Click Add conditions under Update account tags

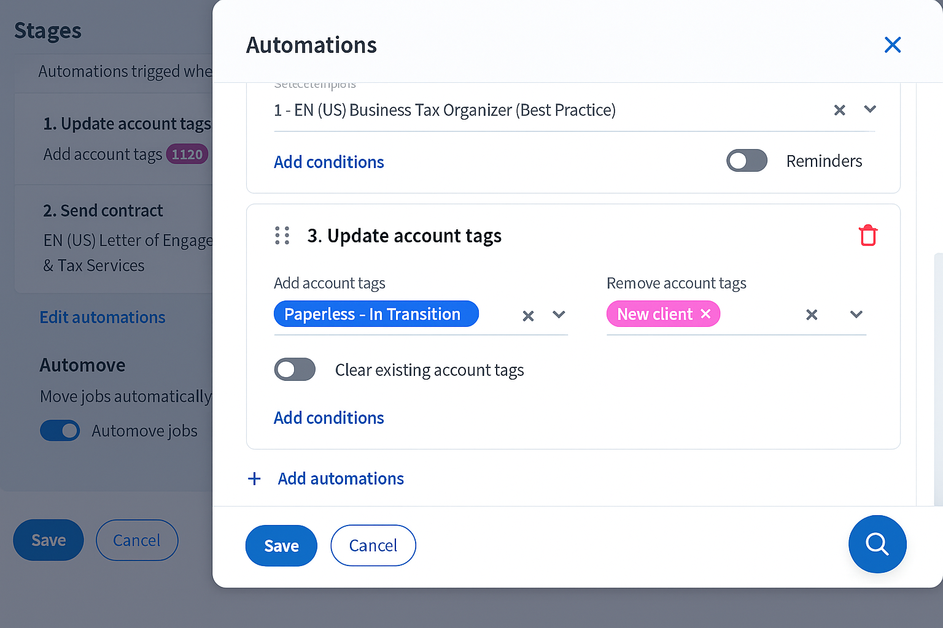328,418
